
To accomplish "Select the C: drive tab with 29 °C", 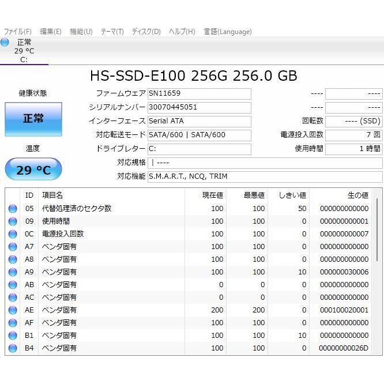I will (x=24, y=51).
